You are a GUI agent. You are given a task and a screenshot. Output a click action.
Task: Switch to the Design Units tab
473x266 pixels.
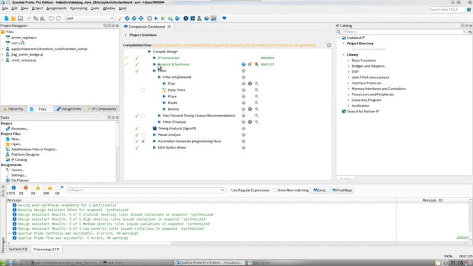coord(69,109)
